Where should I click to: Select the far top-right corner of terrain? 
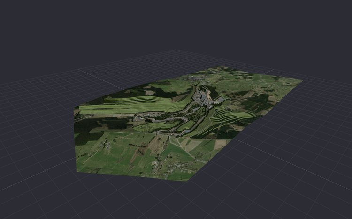pyautogui.click(x=302, y=80)
